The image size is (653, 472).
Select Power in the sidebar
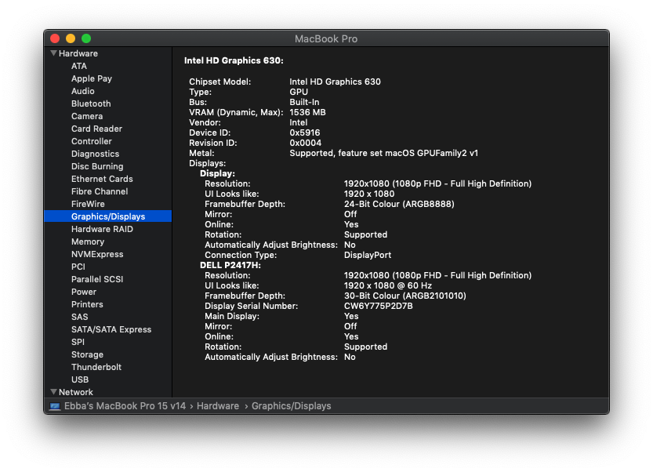click(84, 292)
